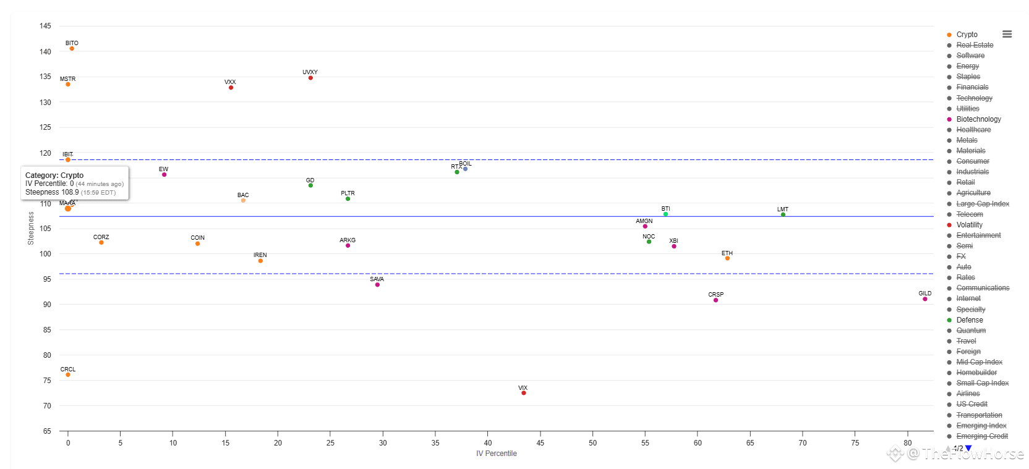Show Industrials series in legend
The height and width of the screenshot is (469, 1029).
coord(973,172)
